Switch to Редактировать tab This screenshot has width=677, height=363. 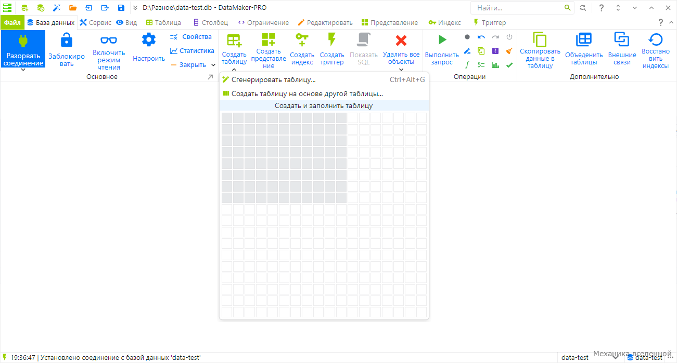click(x=325, y=22)
